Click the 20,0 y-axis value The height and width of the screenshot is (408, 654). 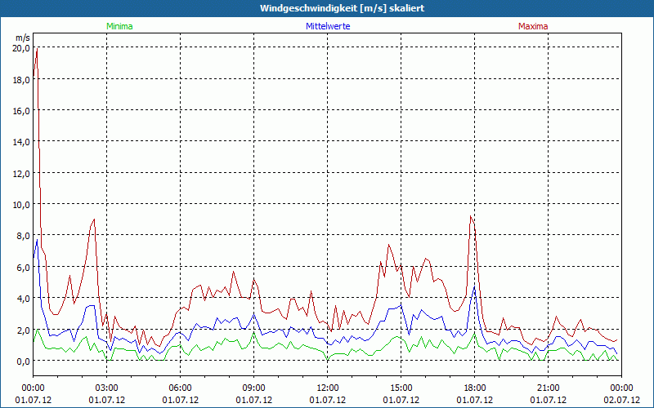click(x=21, y=48)
